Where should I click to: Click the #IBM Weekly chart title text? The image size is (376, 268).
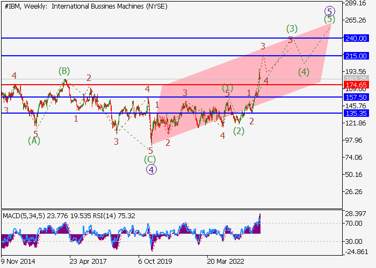click(86, 6)
